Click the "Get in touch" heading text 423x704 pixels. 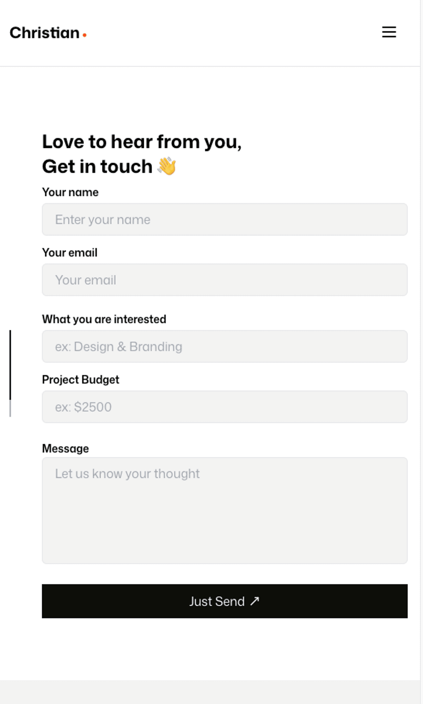click(97, 167)
